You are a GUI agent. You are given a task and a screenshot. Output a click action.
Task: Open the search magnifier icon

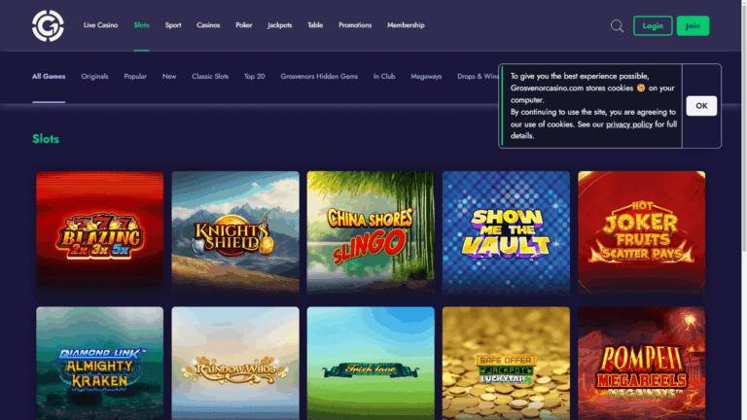617,25
